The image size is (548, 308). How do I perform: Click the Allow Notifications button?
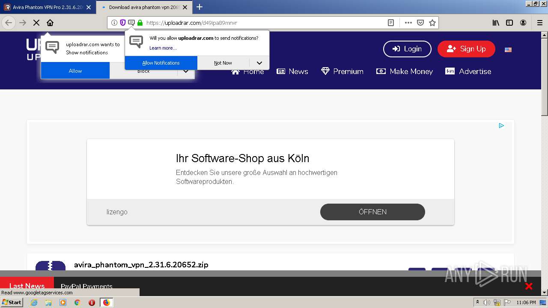tap(161, 63)
